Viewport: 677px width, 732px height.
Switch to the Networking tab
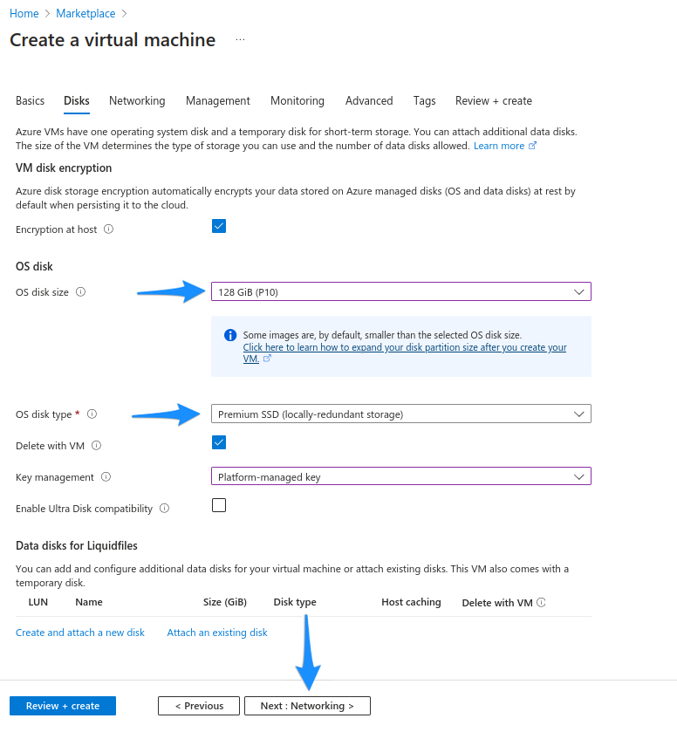[x=137, y=100]
